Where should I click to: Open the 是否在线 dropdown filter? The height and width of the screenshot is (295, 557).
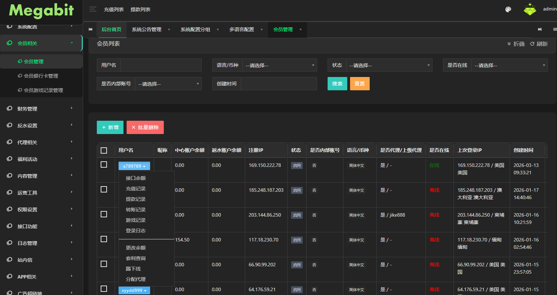pyautogui.click(x=509, y=65)
